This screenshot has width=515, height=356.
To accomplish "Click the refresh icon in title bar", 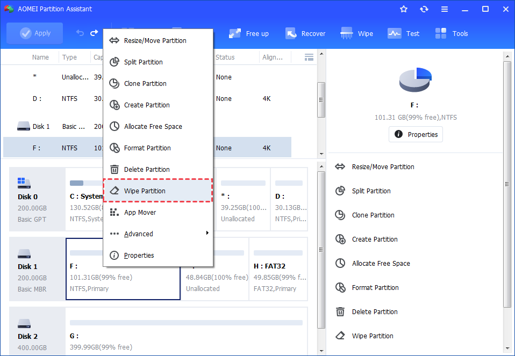I will click(424, 9).
